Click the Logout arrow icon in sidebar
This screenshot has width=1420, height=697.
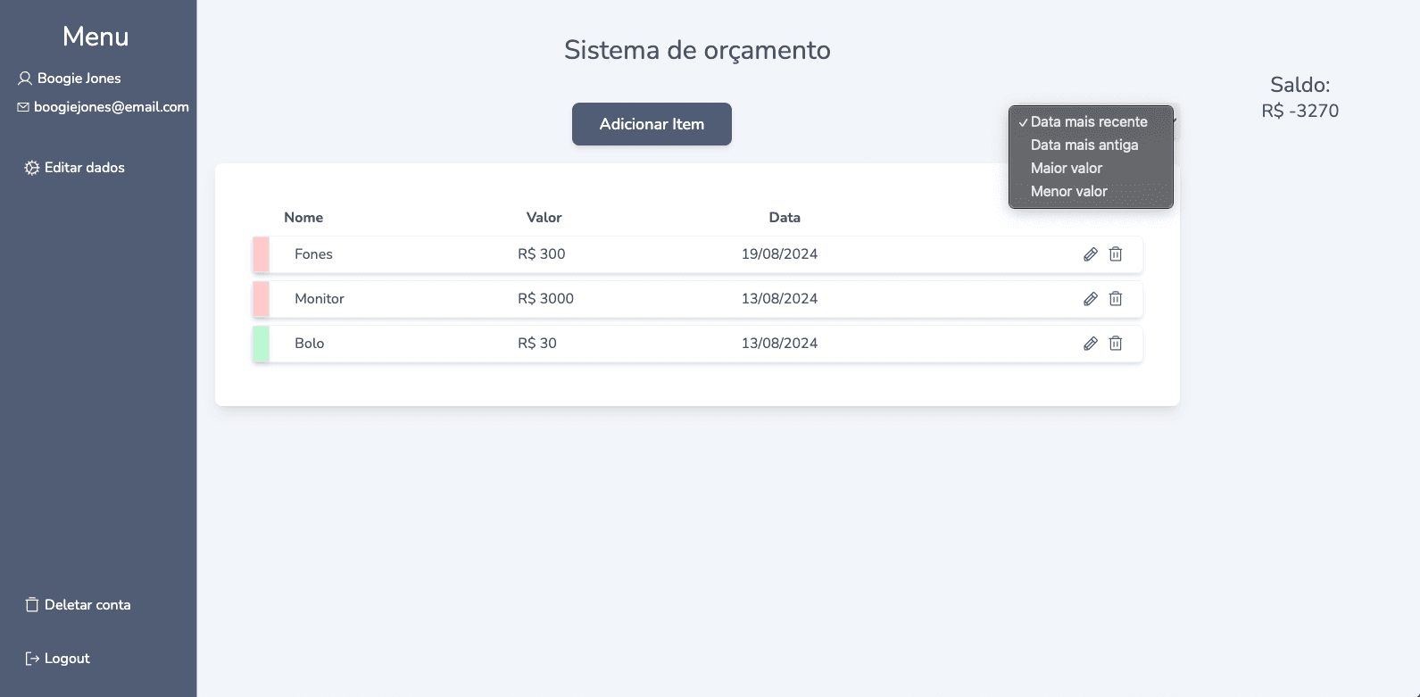[x=32, y=659]
